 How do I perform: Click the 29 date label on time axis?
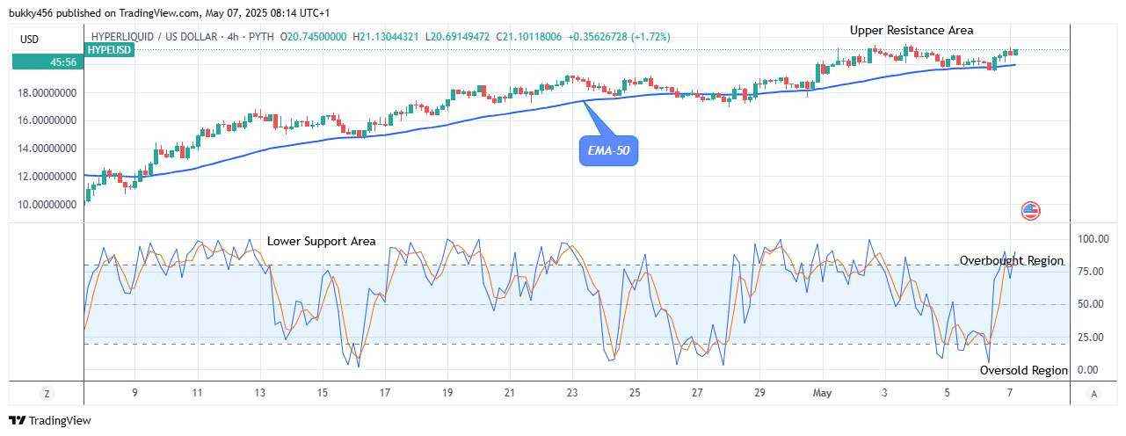(759, 394)
